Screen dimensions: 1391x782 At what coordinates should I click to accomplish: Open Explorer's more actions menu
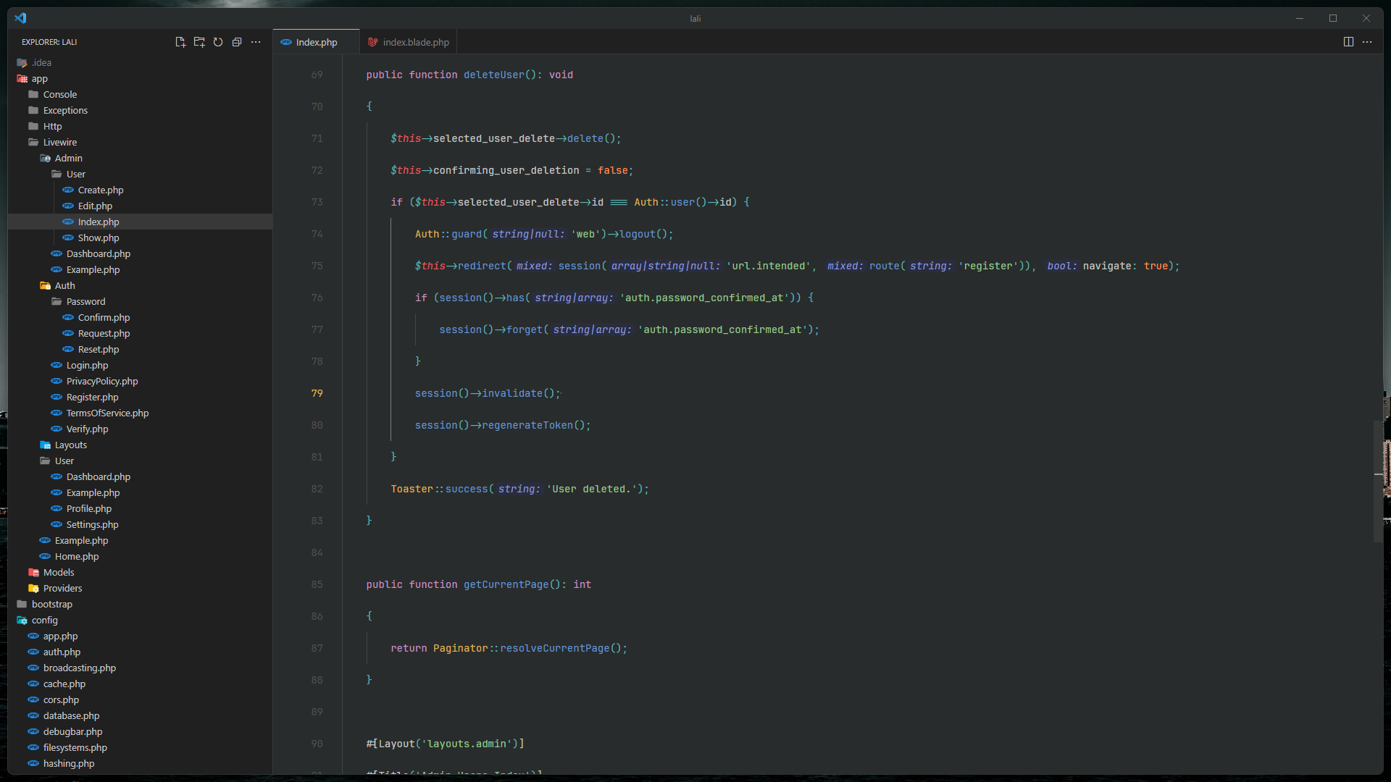256,42
